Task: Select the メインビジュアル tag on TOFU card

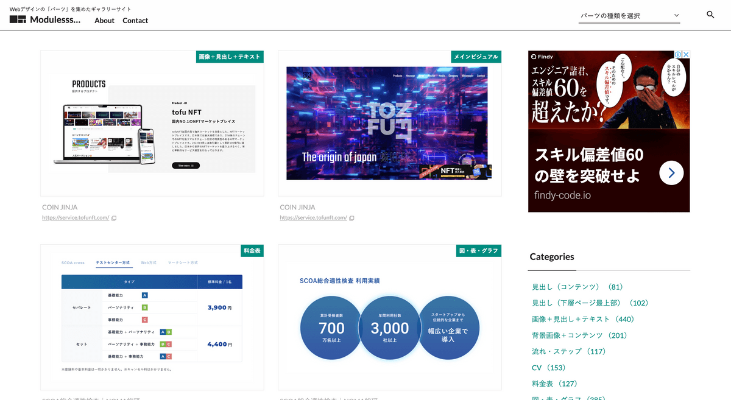Action: coord(476,57)
